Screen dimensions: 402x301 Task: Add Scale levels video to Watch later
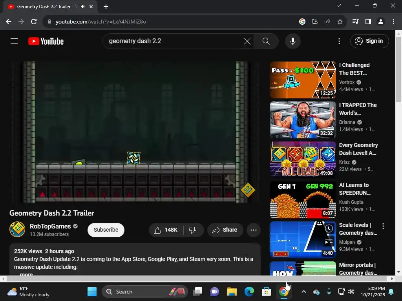[329, 228]
